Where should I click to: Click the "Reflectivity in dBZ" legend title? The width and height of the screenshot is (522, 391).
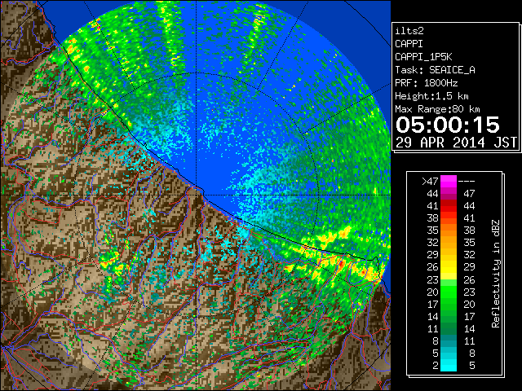tap(496, 274)
